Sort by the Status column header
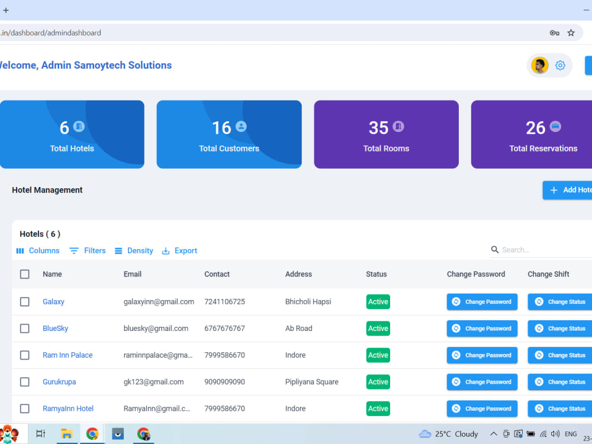592x444 pixels. [x=377, y=274]
